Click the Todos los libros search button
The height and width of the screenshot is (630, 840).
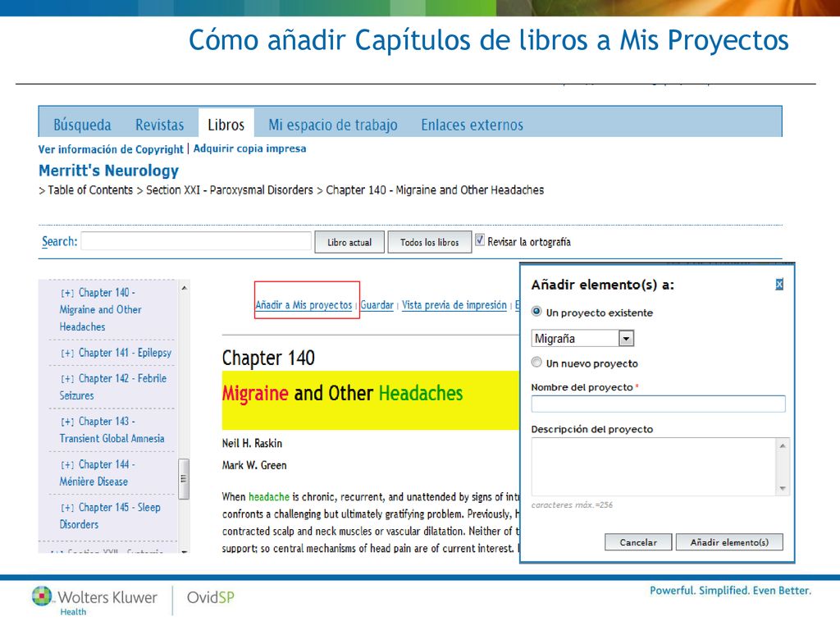430,242
